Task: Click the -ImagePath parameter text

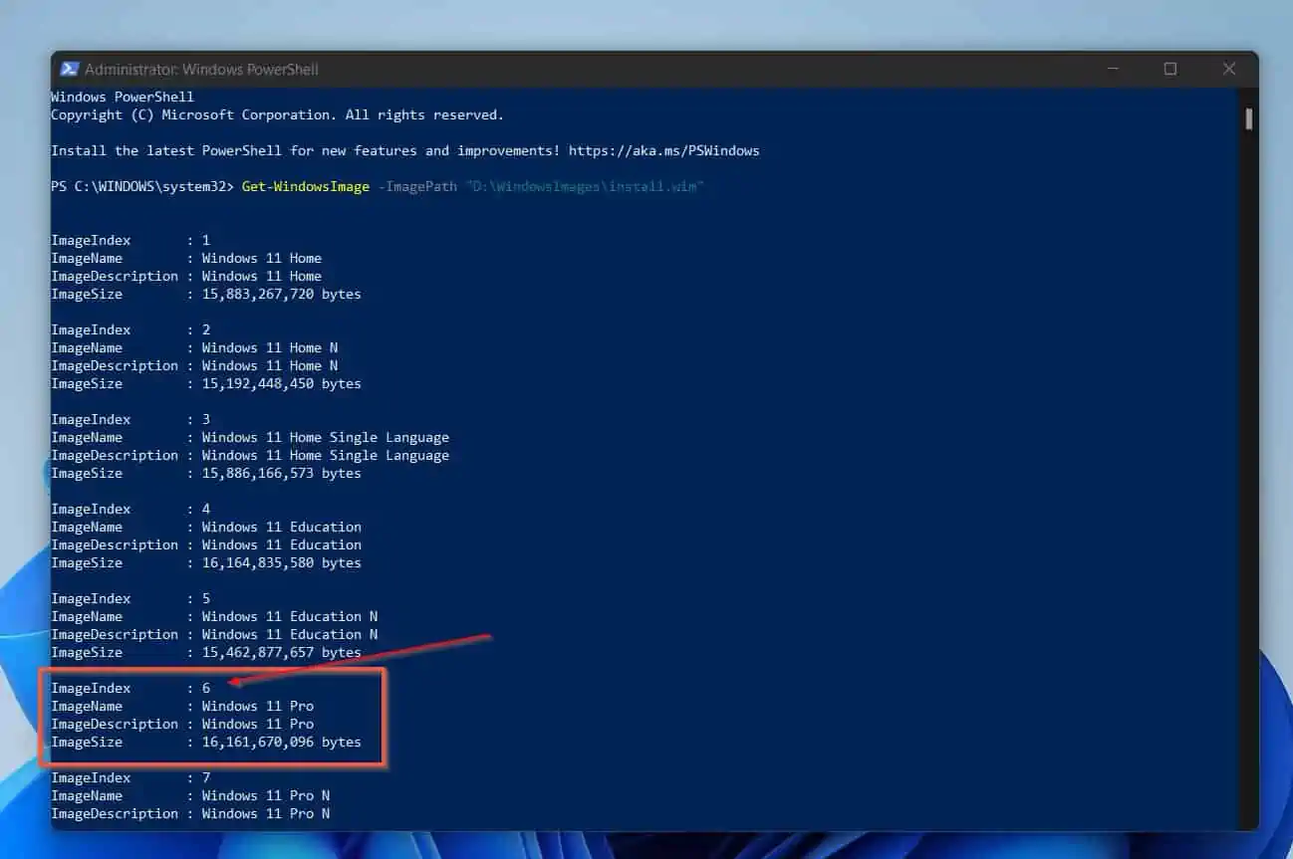Action: point(417,187)
